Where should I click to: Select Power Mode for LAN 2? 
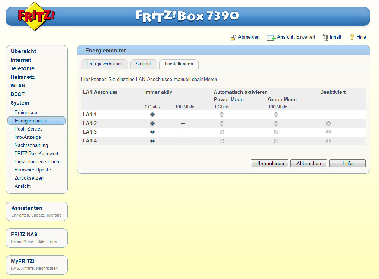[x=222, y=124]
